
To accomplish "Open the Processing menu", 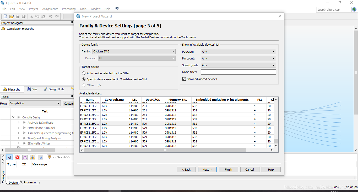I will pyautogui.click(x=69, y=9).
